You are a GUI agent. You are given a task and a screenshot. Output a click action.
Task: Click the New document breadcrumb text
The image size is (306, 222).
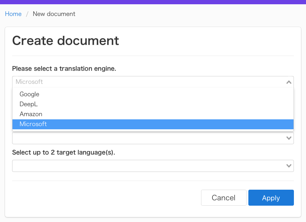point(54,14)
